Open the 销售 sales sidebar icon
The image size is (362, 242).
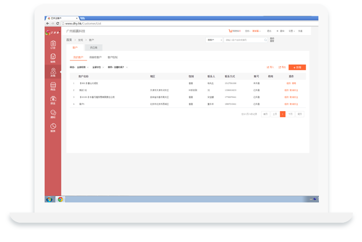(x=53, y=58)
